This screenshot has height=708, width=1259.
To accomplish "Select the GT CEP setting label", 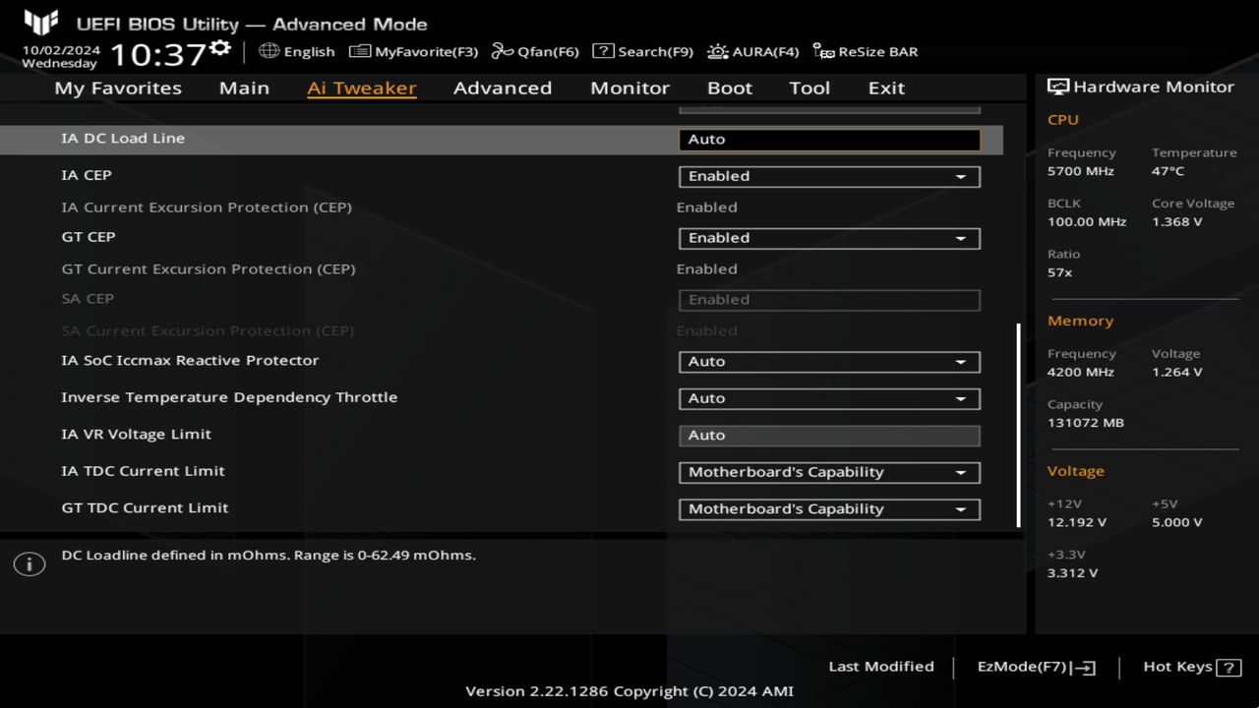I will click(89, 237).
